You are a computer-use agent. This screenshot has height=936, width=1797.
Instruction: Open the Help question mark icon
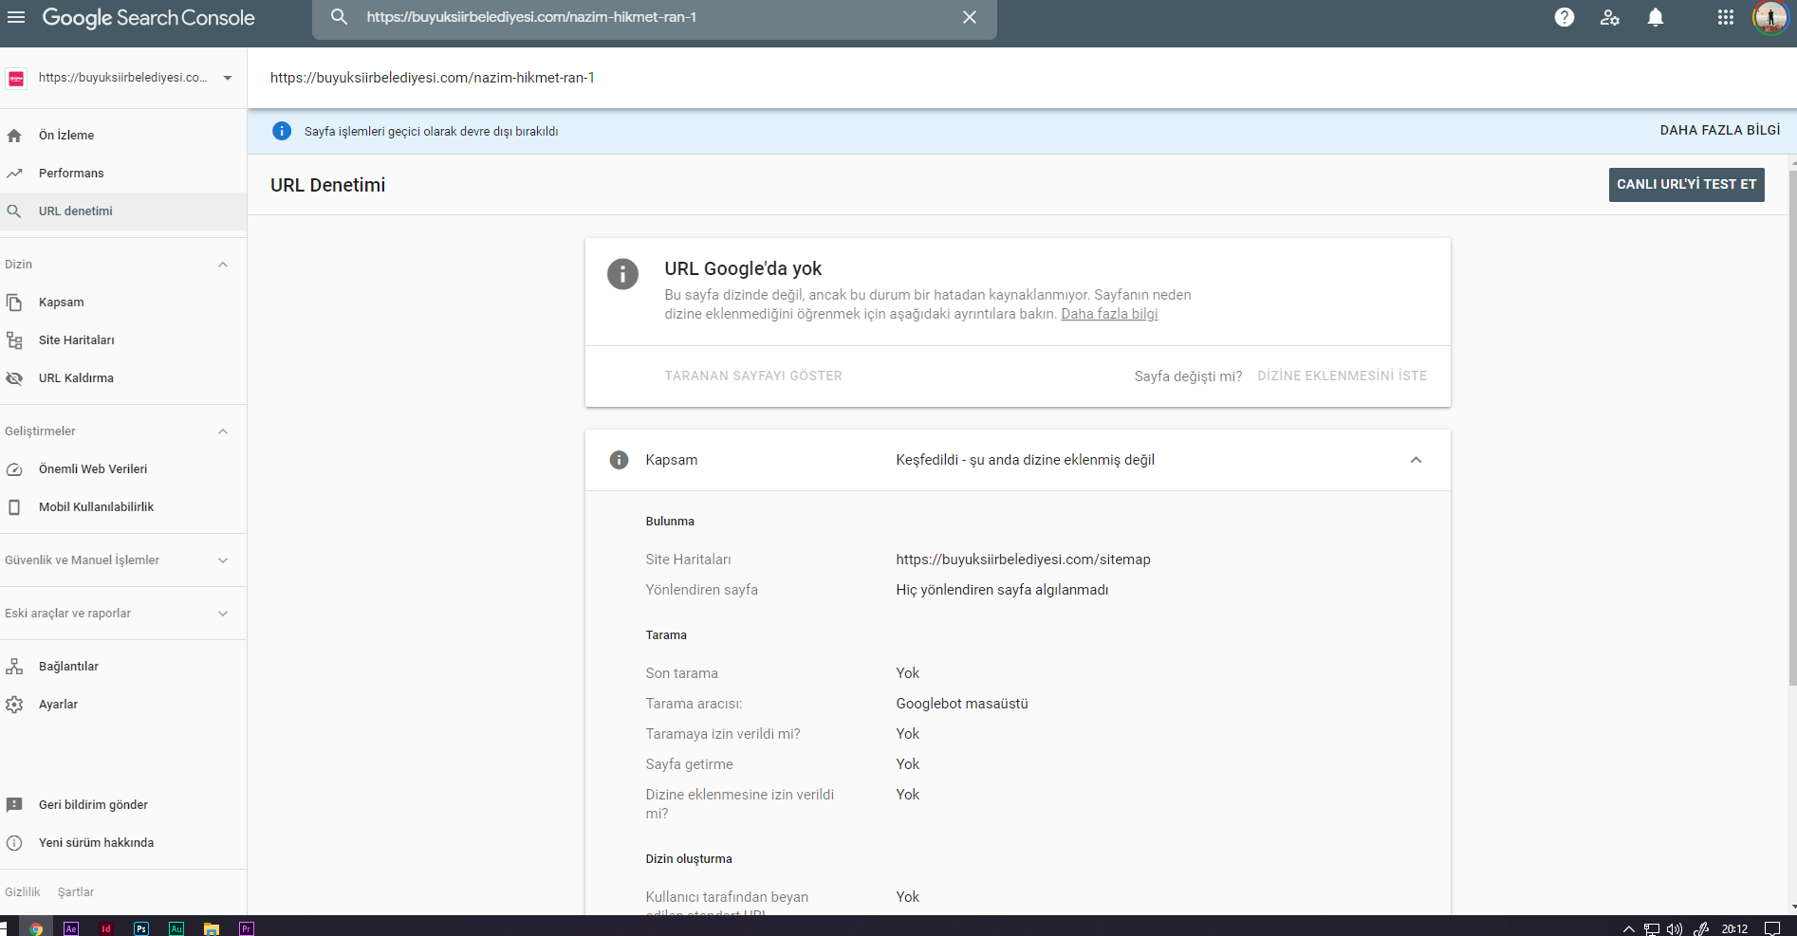pyautogui.click(x=1565, y=17)
